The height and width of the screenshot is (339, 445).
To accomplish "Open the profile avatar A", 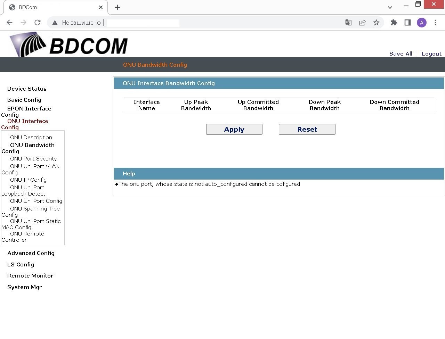I will tap(422, 23).
